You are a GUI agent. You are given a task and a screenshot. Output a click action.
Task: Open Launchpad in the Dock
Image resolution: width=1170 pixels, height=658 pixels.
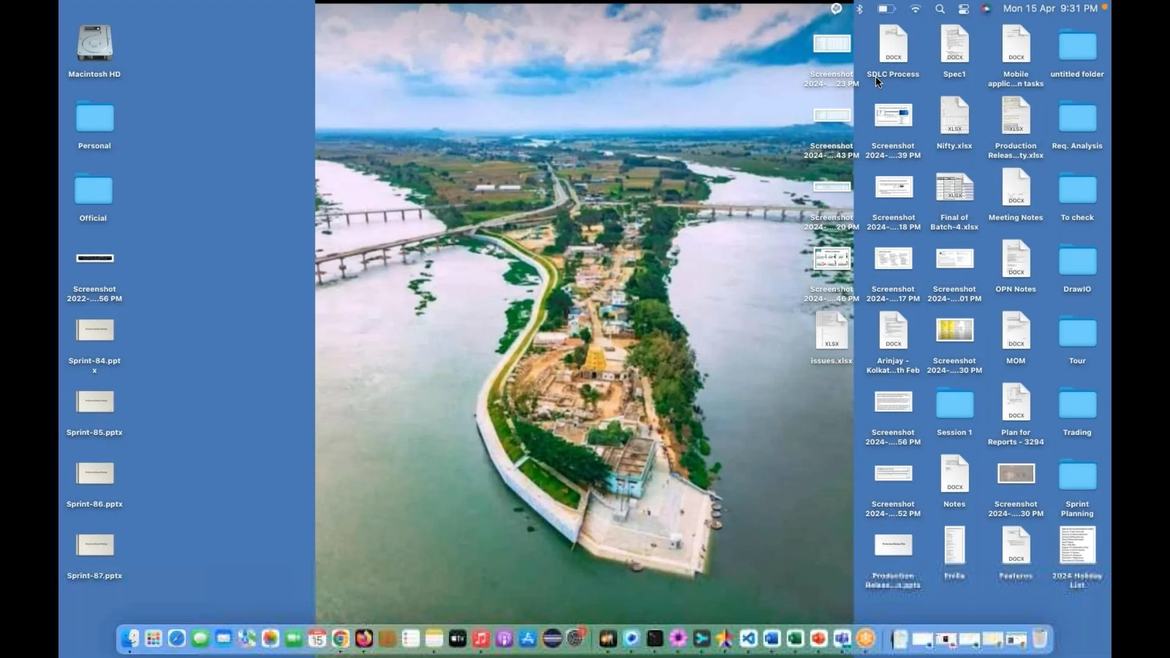coord(154,639)
